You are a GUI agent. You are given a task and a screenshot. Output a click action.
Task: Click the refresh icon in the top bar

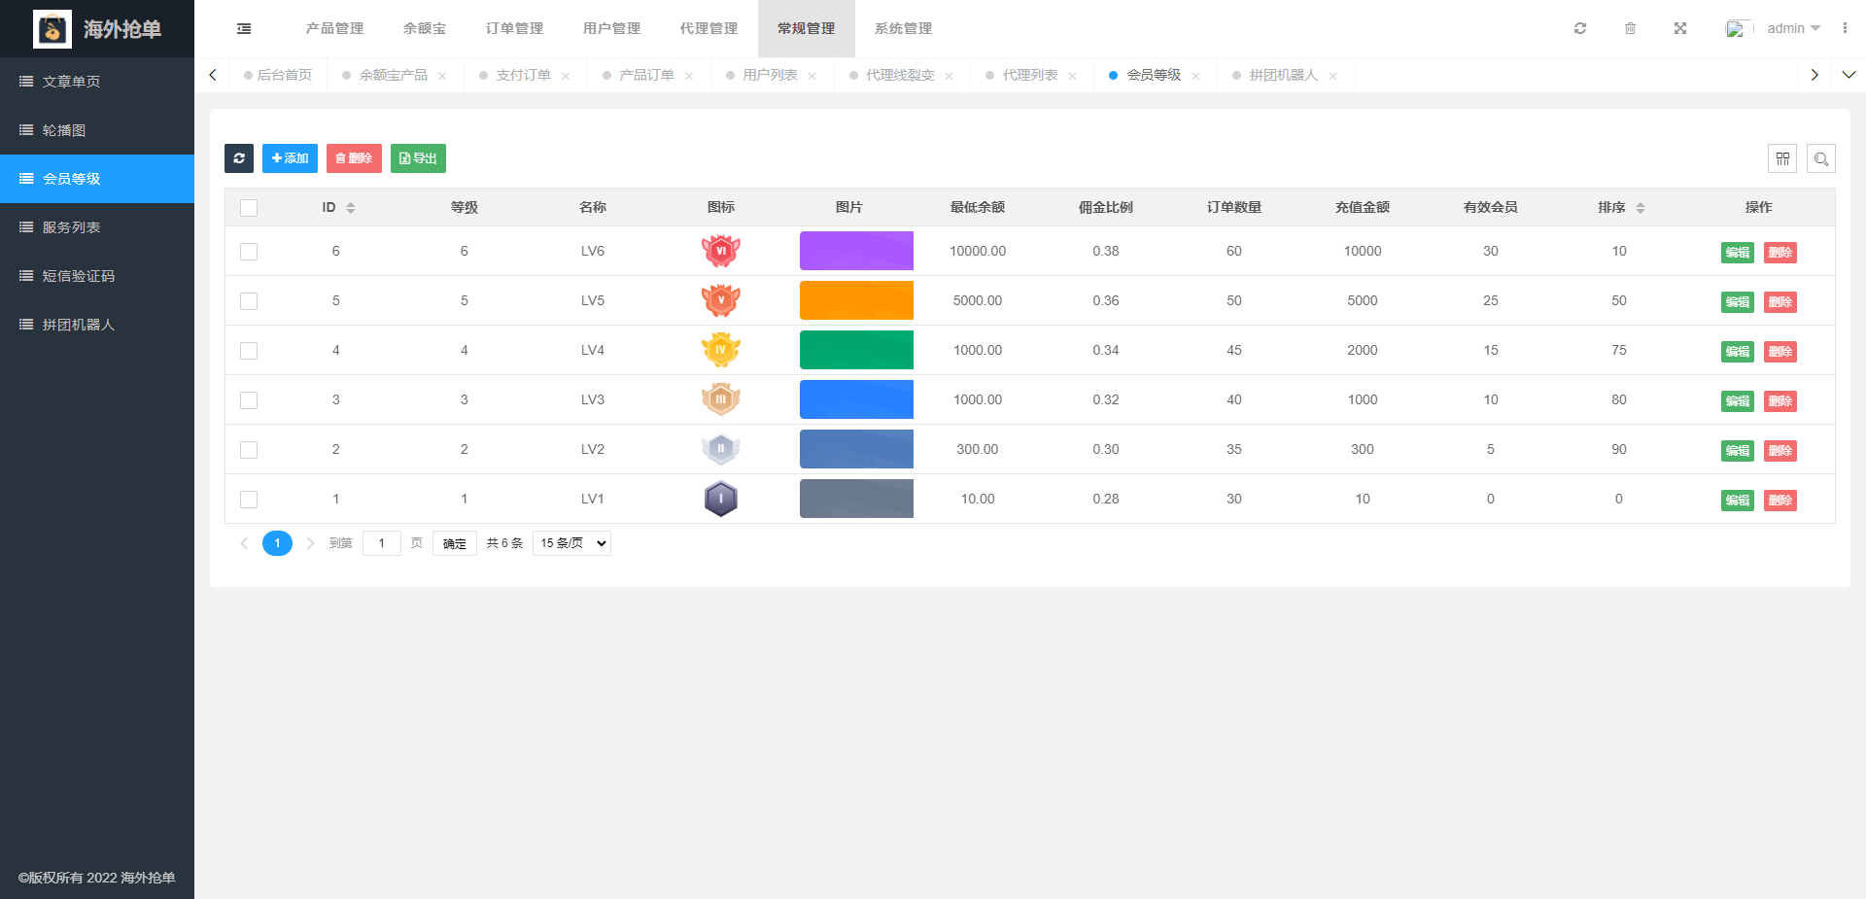pyautogui.click(x=1580, y=29)
